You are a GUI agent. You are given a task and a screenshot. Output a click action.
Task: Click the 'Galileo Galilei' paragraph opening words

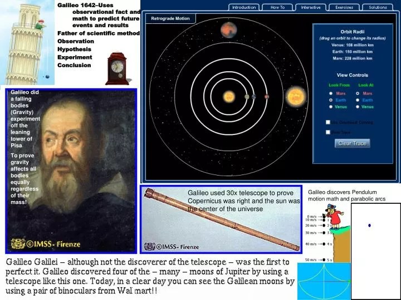(x=32, y=262)
